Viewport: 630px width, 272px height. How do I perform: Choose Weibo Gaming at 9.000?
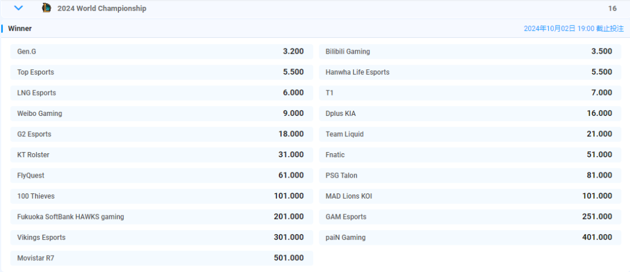pyautogui.click(x=162, y=114)
